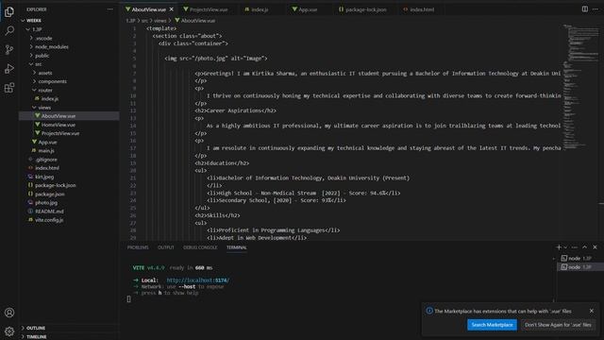Close the terminal panel
This screenshot has height=340, width=604.
(x=595, y=247)
